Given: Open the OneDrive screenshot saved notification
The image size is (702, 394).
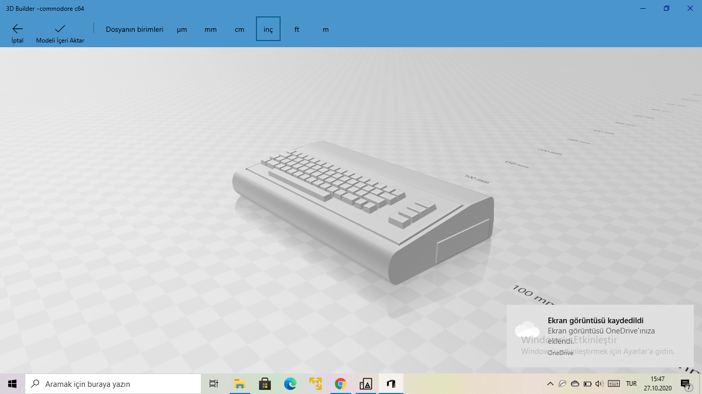Looking at the screenshot, I should (600, 336).
